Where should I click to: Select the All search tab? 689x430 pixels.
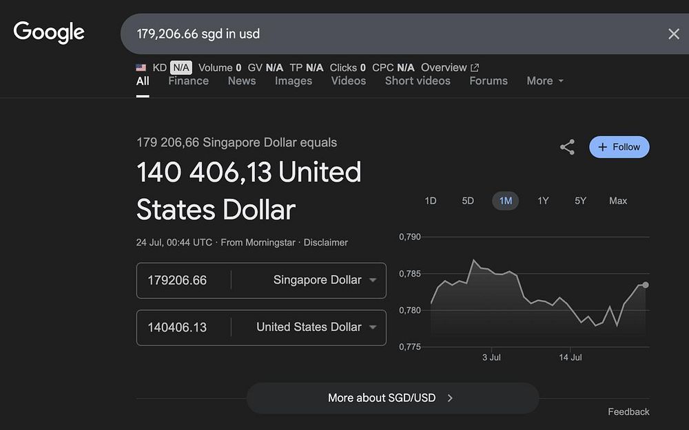(x=143, y=81)
